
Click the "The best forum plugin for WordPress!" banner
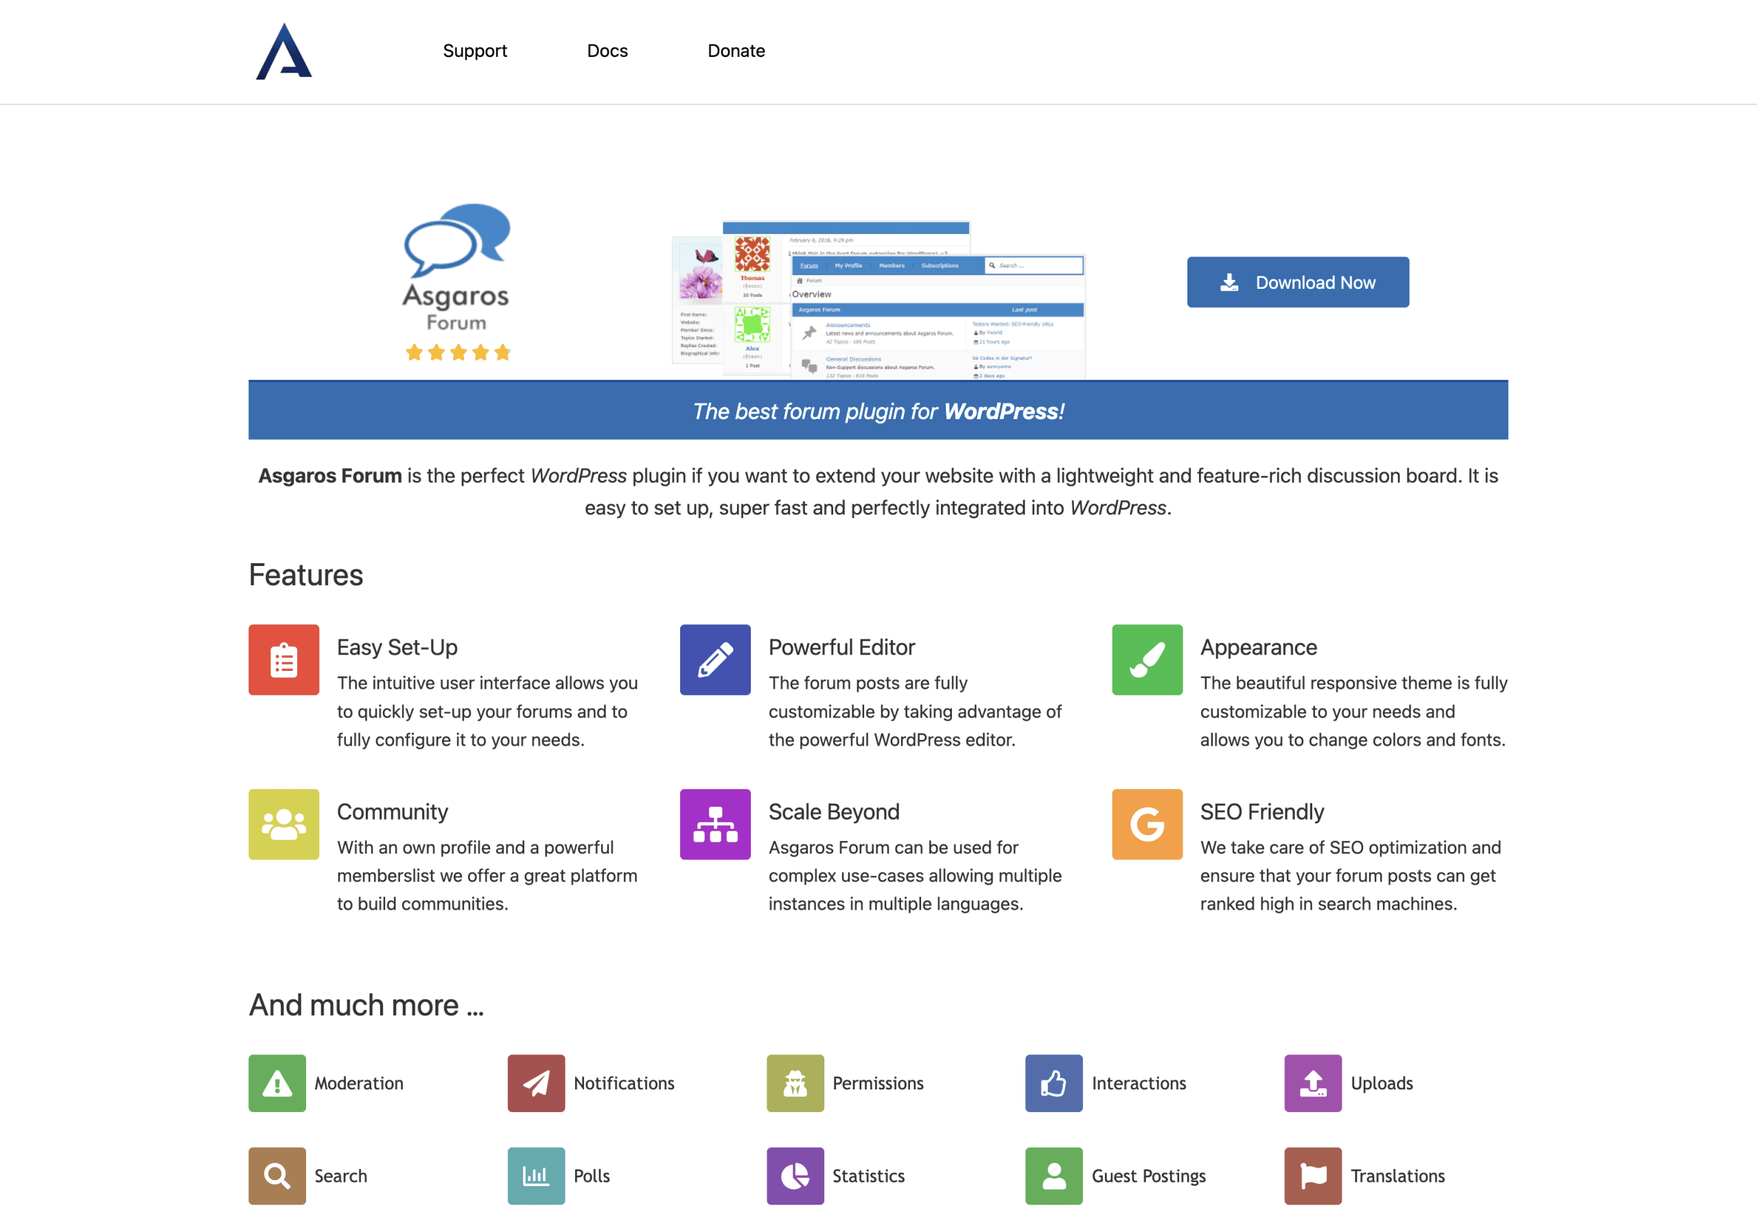878,411
